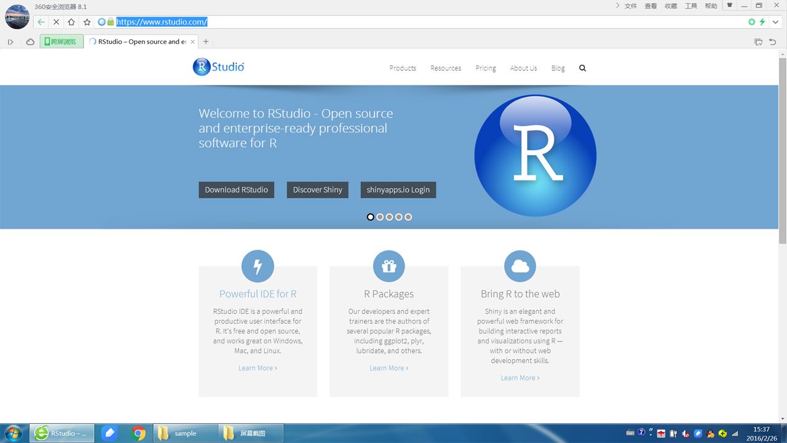Click the cloud Bring R to the web icon
This screenshot has height=443, width=787.
point(520,266)
